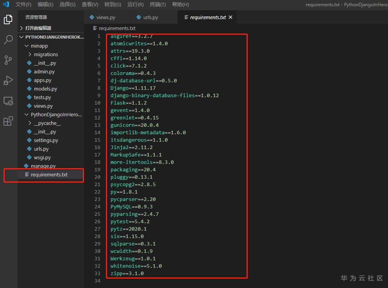Click the Django==1.11.17 line

[133, 88]
